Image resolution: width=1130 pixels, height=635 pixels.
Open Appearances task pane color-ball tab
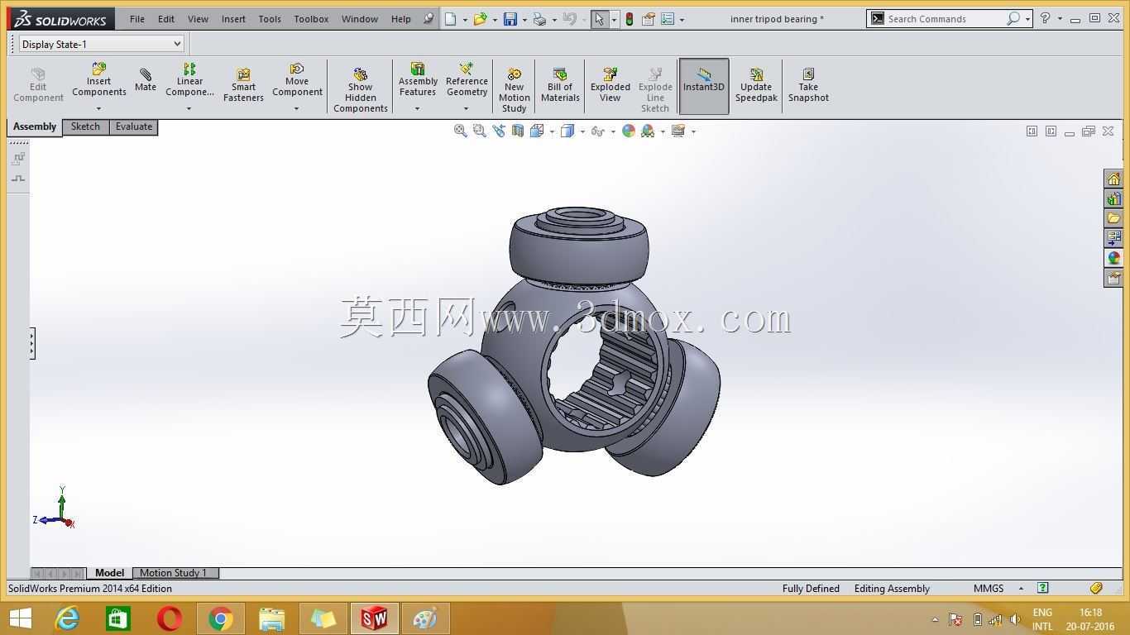pyautogui.click(x=1113, y=258)
